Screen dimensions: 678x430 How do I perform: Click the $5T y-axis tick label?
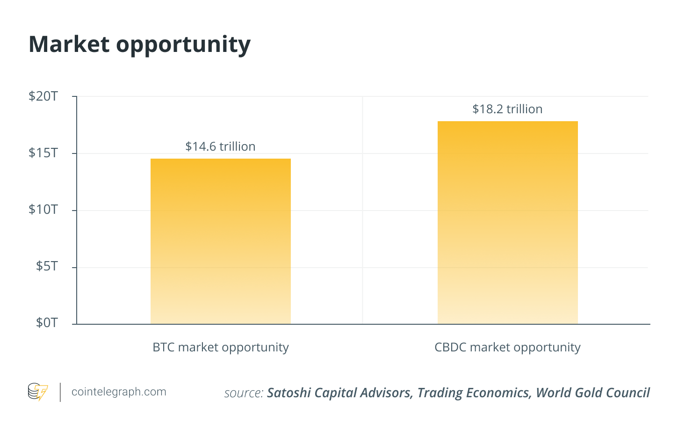tap(47, 267)
